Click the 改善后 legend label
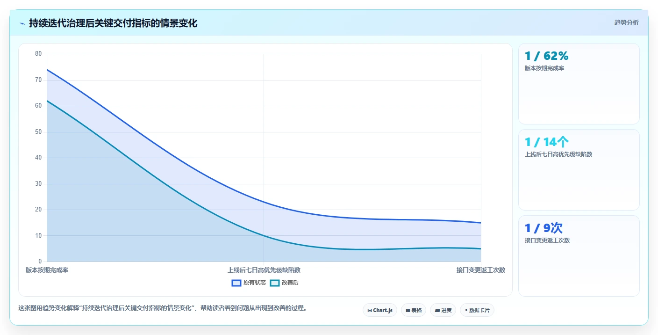This screenshot has height=335, width=658. [x=290, y=283]
